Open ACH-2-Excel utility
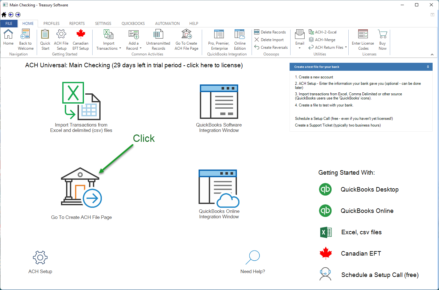 322,32
